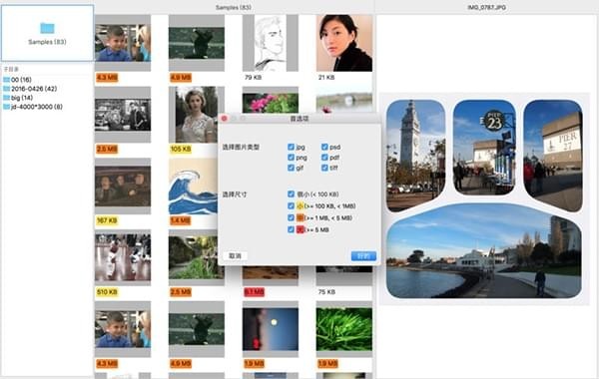Click the 510 KB yellow size label
This screenshot has height=379, width=599.
coord(107,292)
